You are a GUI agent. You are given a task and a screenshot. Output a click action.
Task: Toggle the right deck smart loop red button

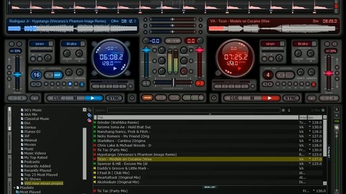pyautogui.click(x=314, y=84)
